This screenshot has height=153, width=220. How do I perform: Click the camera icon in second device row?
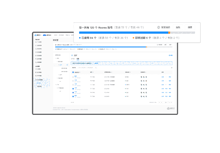coord(141,81)
